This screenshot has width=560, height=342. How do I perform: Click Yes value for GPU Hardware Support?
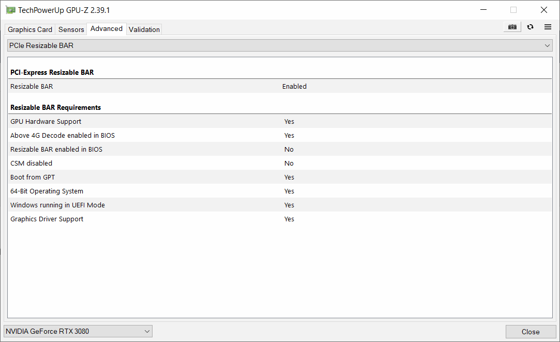tap(289, 122)
